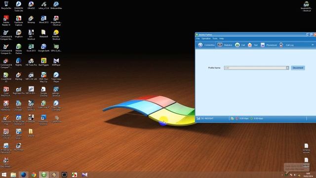Image resolution: width=316 pixels, height=178 pixels.
Task: Select the CorelDRAW X5 desktop icon
Action: [6, 77]
